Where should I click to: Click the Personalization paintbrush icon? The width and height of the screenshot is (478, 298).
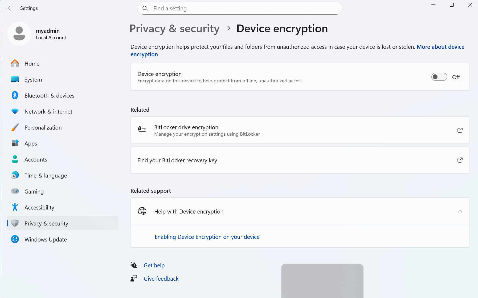tap(15, 127)
